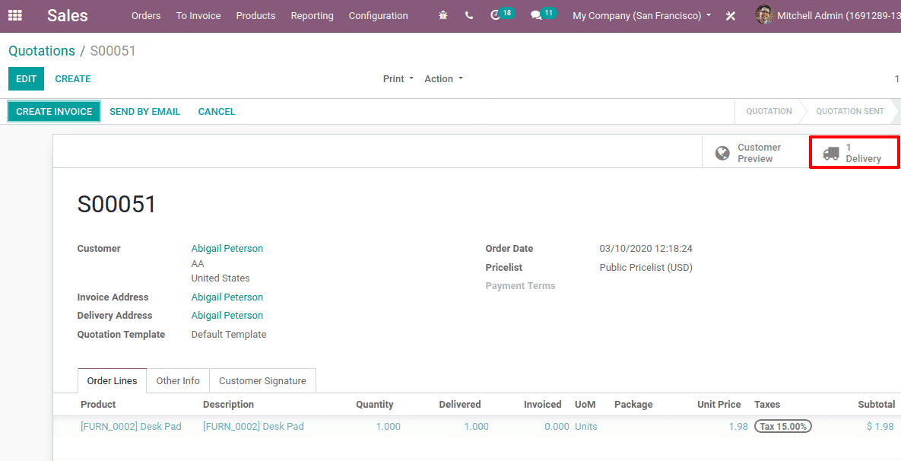
Task: Open the Configuration menu
Action: pos(378,15)
